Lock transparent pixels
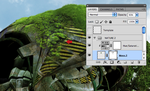The width and height of the screenshot is (150, 91). tap(97, 22)
